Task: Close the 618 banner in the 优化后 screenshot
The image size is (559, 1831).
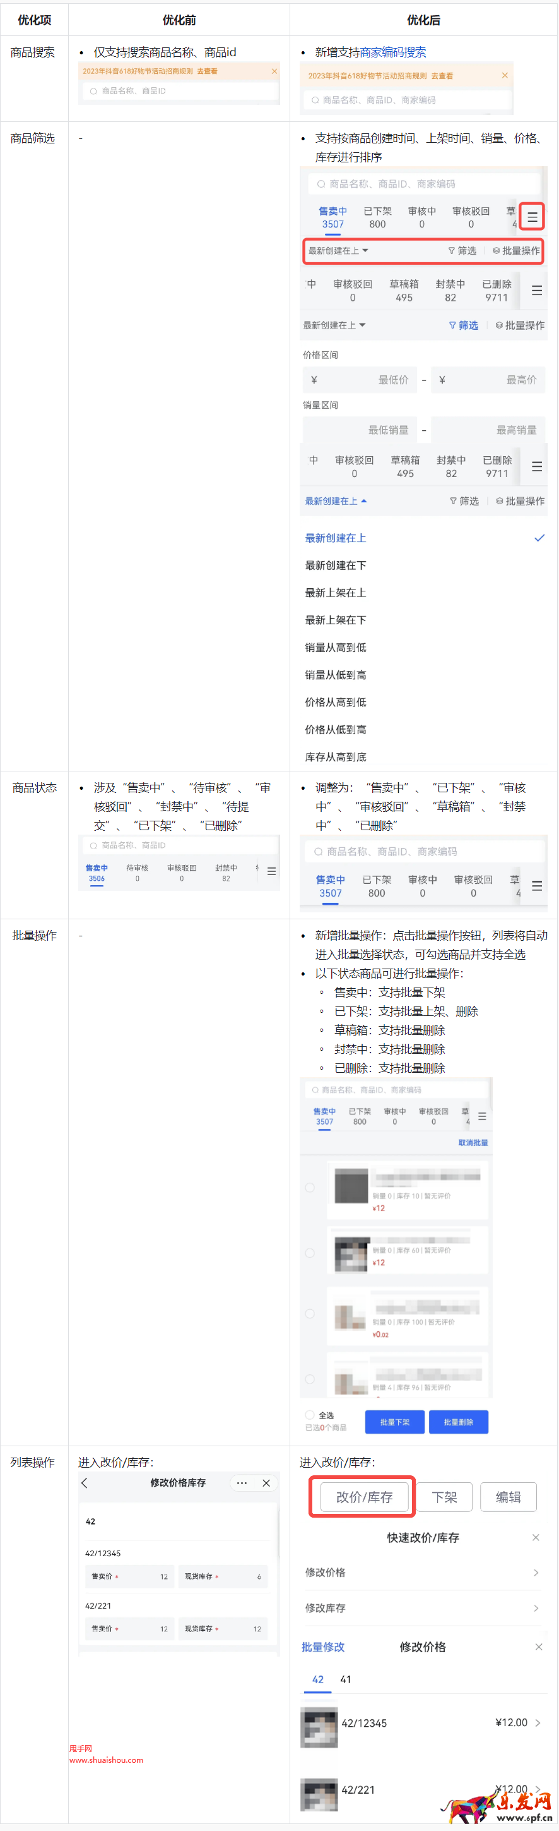Action: tap(504, 75)
